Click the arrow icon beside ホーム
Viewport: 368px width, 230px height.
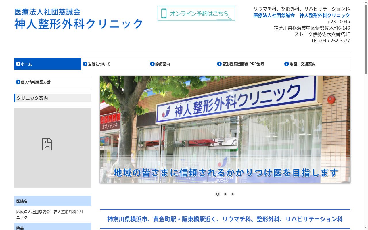[x=18, y=64]
